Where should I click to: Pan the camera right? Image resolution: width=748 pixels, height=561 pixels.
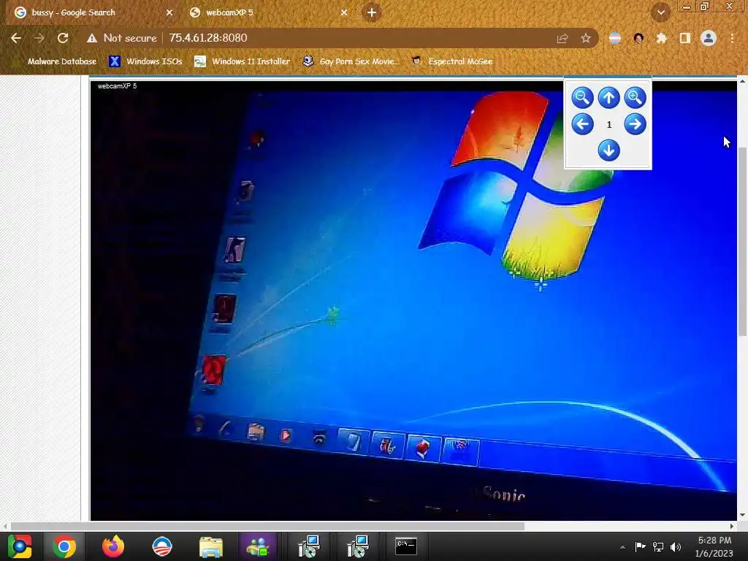pyautogui.click(x=635, y=124)
